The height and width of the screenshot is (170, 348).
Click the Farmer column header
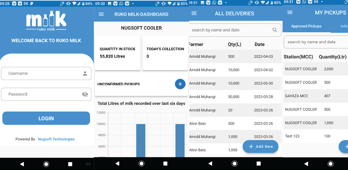click(x=196, y=45)
